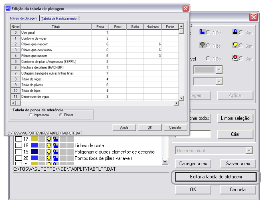Open the Desenho atual dropdown
Screen dimensions: 261x200
tap(249, 151)
